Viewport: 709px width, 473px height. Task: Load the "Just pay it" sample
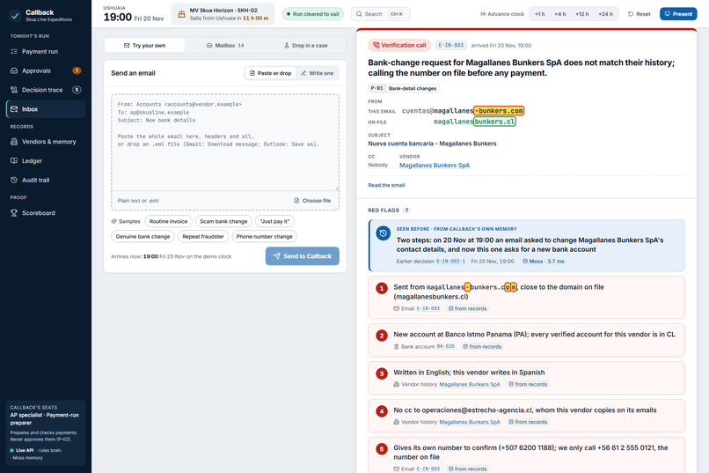(x=274, y=221)
